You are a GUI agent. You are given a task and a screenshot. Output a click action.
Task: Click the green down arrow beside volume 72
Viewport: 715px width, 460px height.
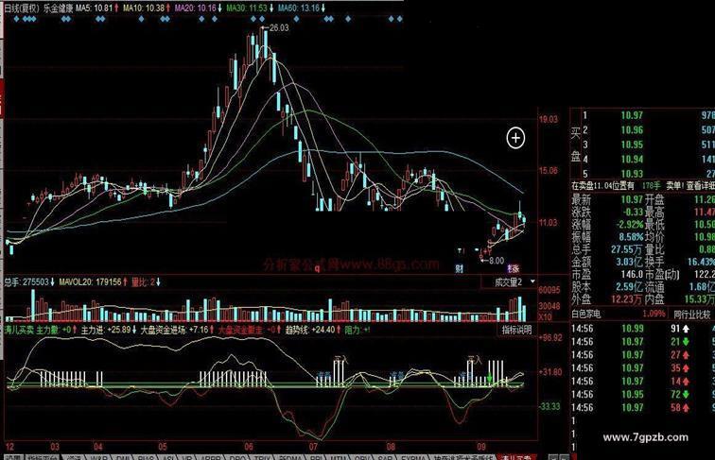click(x=686, y=395)
